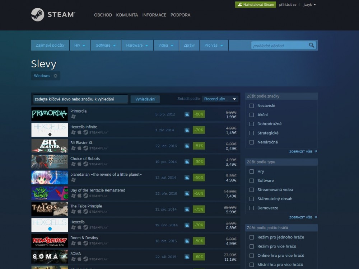Click the Steam logo icon
Viewport: 359px width, 269px height.
[38, 15]
